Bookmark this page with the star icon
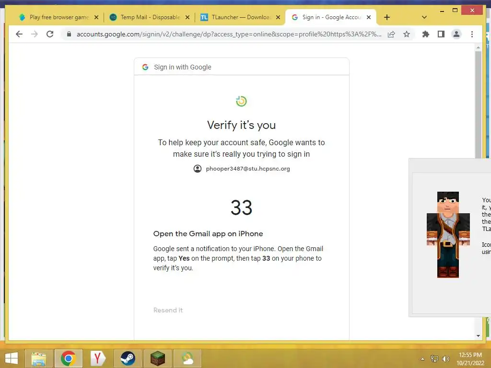 pos(407,34)
